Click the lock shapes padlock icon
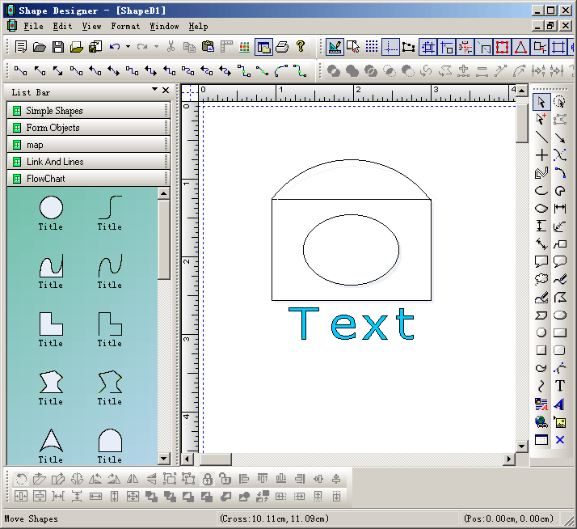This screenshot has height=529, width=577. coord(207,479)
